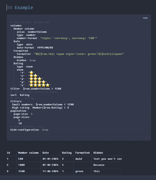Click the number-format currency EUR string
156x180 pixels.
pyautogui.click(x=69, y=38)
